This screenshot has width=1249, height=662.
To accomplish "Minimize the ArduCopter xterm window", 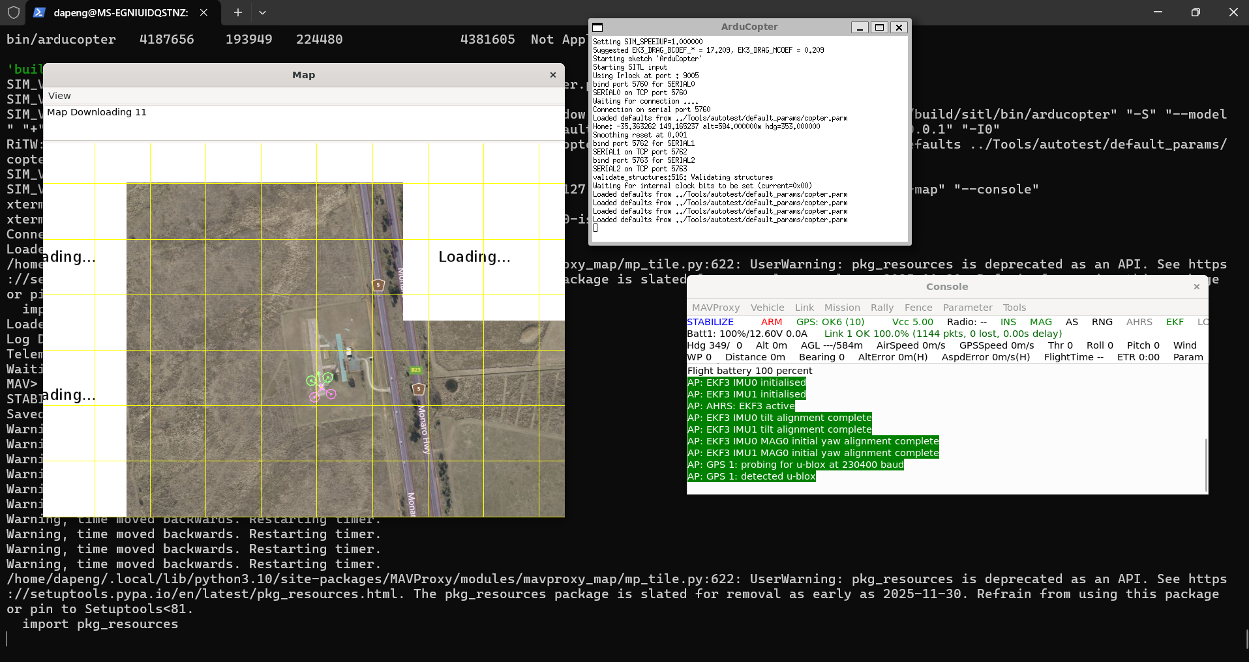I will (x=860, y=27).
